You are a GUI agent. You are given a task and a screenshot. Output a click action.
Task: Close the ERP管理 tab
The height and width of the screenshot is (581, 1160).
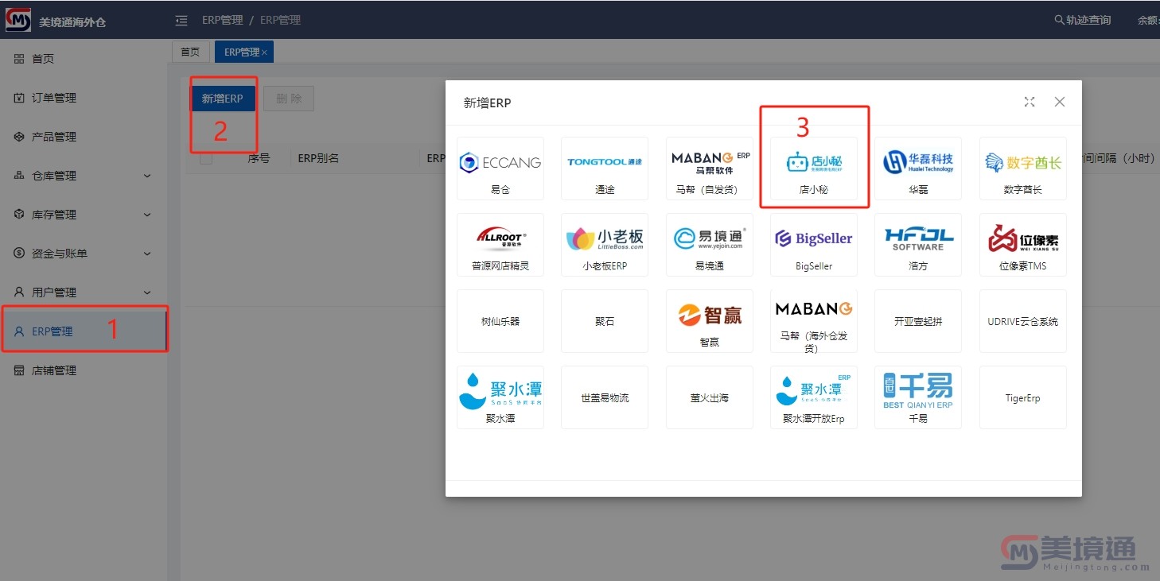click(265, 52)
